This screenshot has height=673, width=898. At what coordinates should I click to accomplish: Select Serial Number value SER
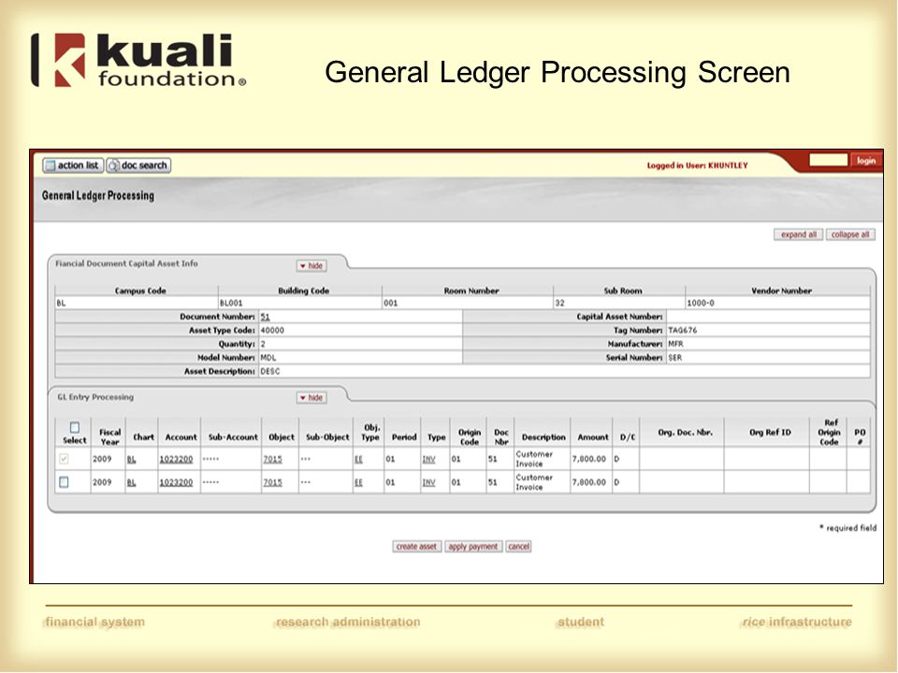(674, 358)
